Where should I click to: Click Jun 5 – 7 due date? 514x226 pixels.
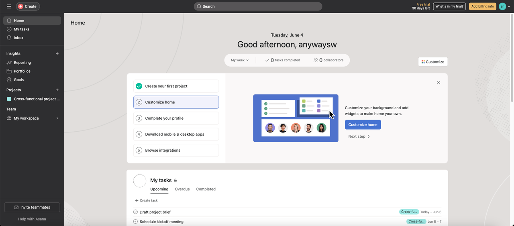coord(434,222)
